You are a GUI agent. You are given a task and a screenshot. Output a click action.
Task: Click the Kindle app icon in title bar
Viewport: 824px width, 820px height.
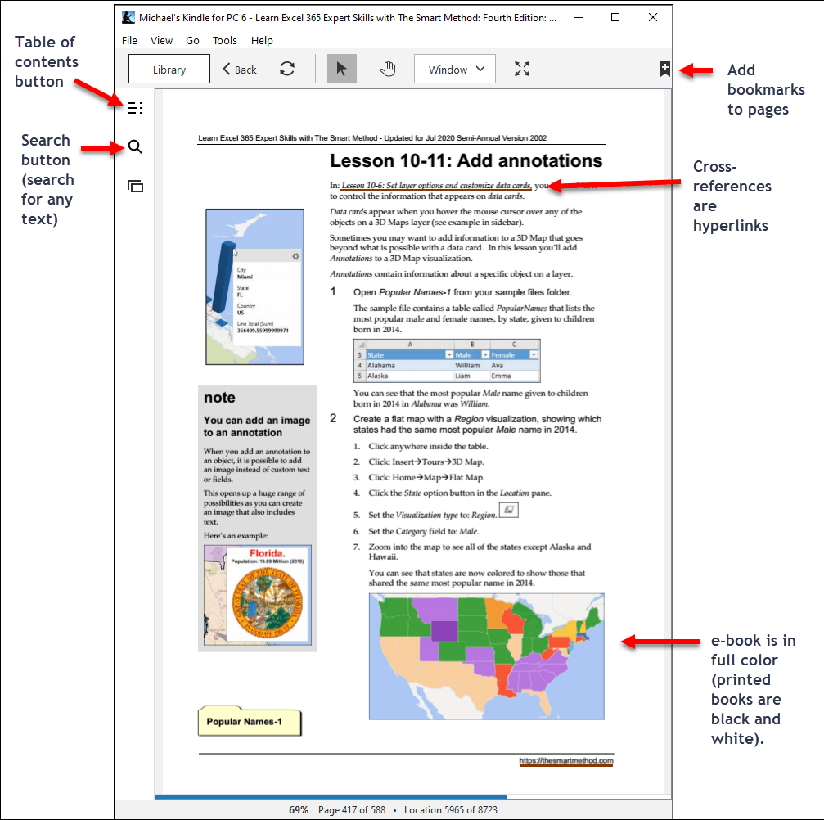tap(128, 17)
